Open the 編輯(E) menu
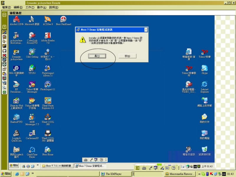 click(18, 7)
